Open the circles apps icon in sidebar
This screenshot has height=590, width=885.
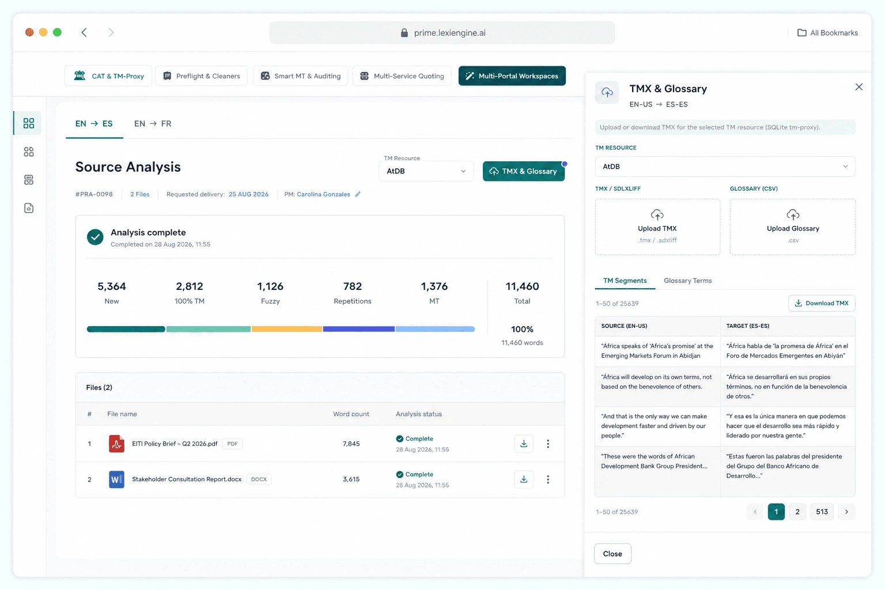coord(28,152)
